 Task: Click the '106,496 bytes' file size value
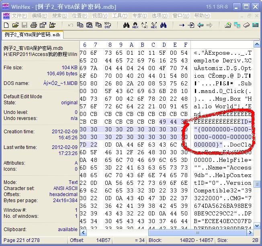coord(62,74)
